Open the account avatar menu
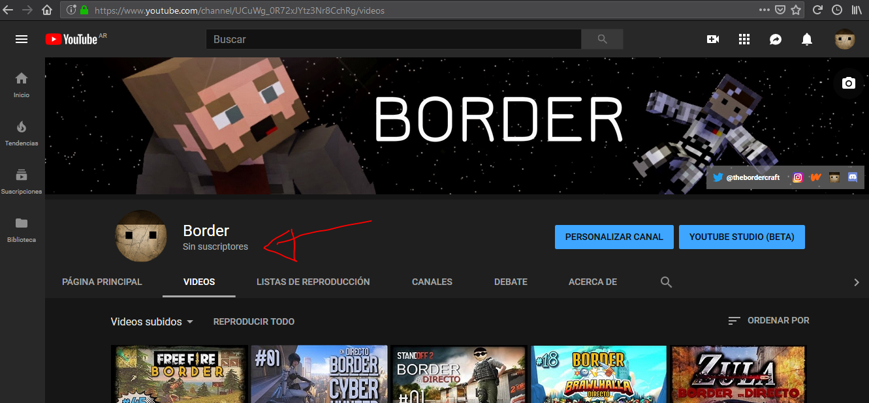 (845, 39)
